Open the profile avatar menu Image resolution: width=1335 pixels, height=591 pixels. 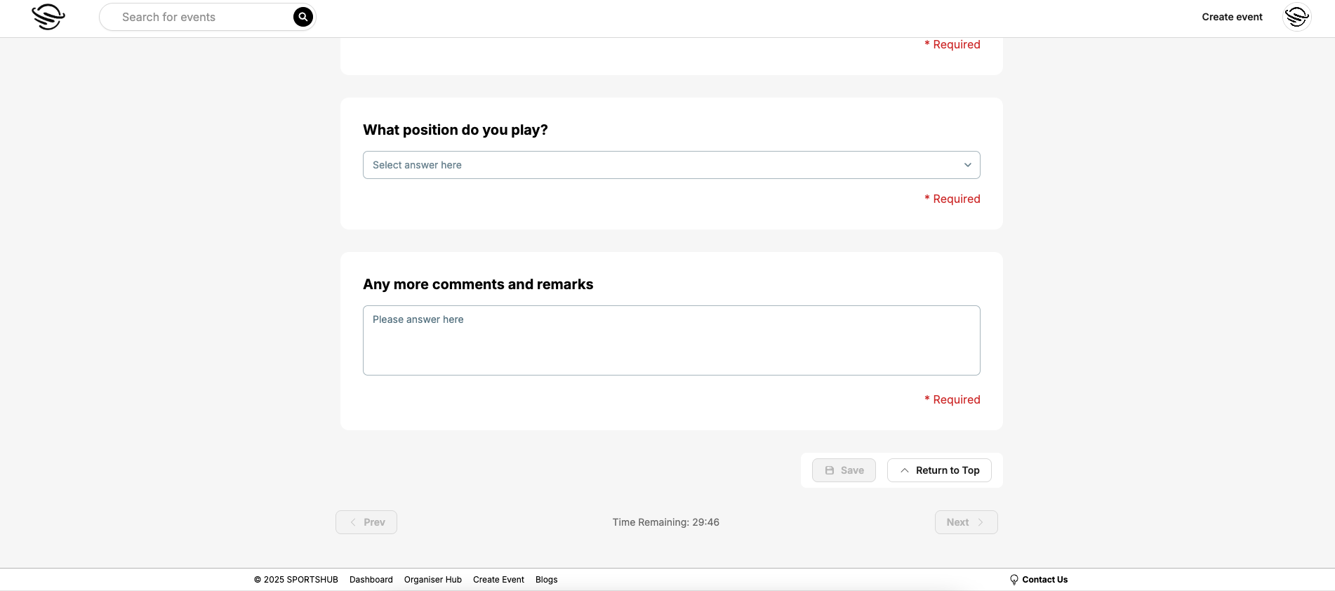(x=1296, y=17)
